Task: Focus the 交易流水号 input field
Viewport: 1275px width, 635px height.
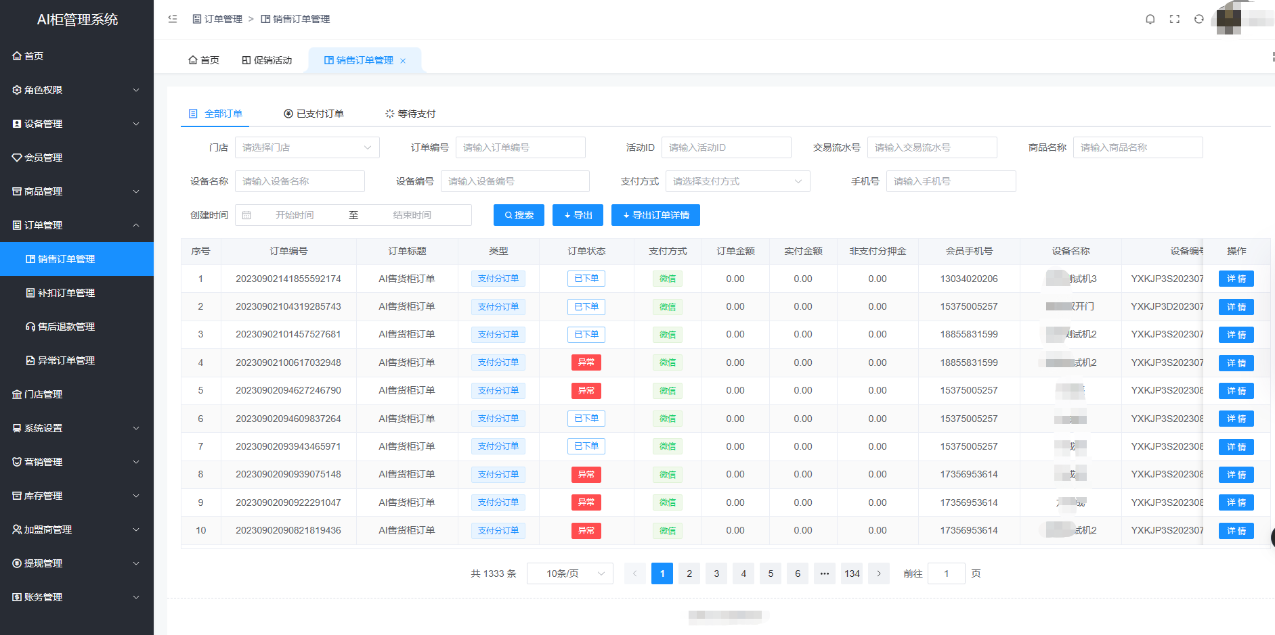Action: [932, 147]
